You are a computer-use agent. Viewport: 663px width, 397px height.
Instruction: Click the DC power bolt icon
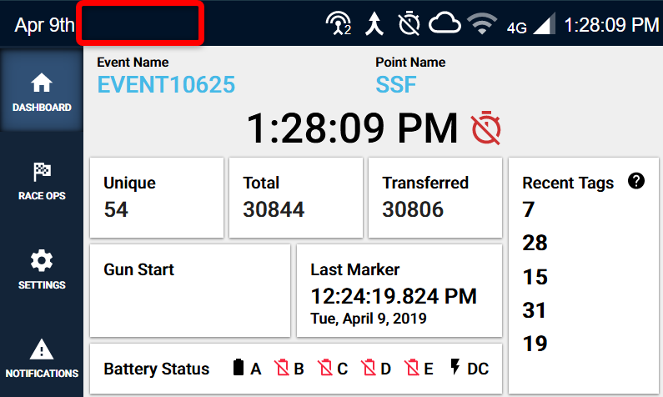coord(455,367)
